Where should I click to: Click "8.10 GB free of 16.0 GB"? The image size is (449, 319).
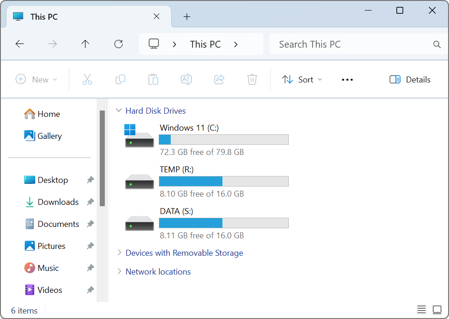(x=202, y=193)
